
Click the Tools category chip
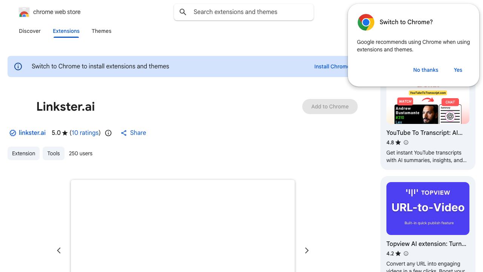(x=54, y=153)
